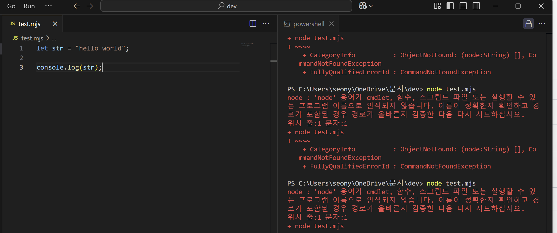Split the editor right
The width and height of the screenshot is (557, 233).
click(x=253, y=24)
